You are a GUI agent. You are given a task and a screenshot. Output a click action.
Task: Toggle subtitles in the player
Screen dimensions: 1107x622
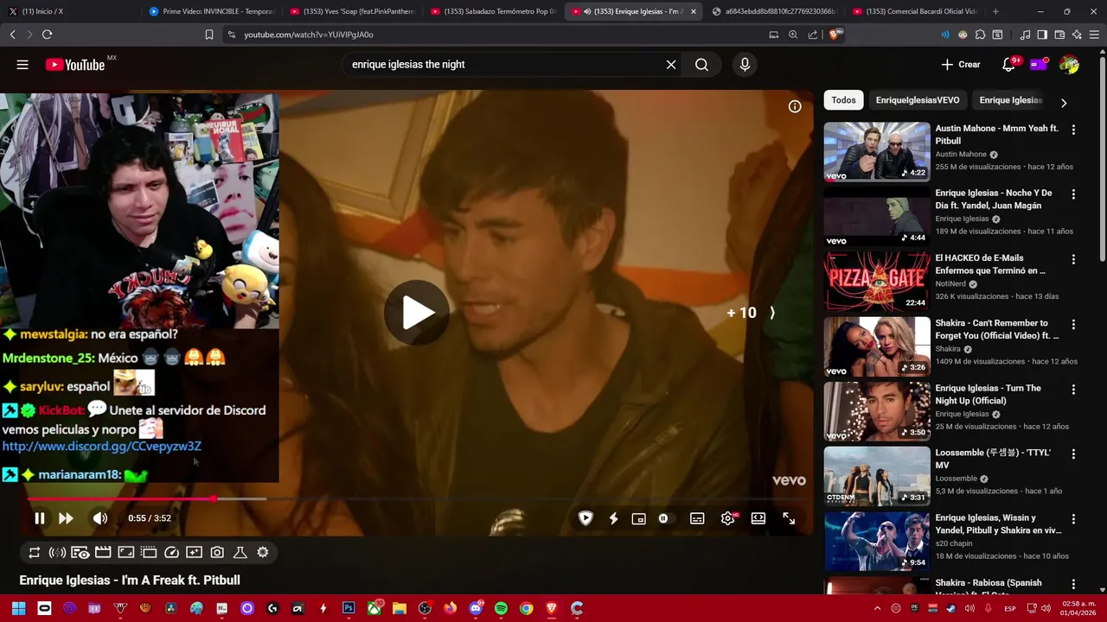pos(697,518)
